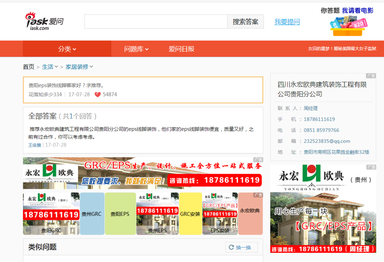384x262 pixels.
Task: Open the 我要提问 link
Action: click(x=287, y=22)
